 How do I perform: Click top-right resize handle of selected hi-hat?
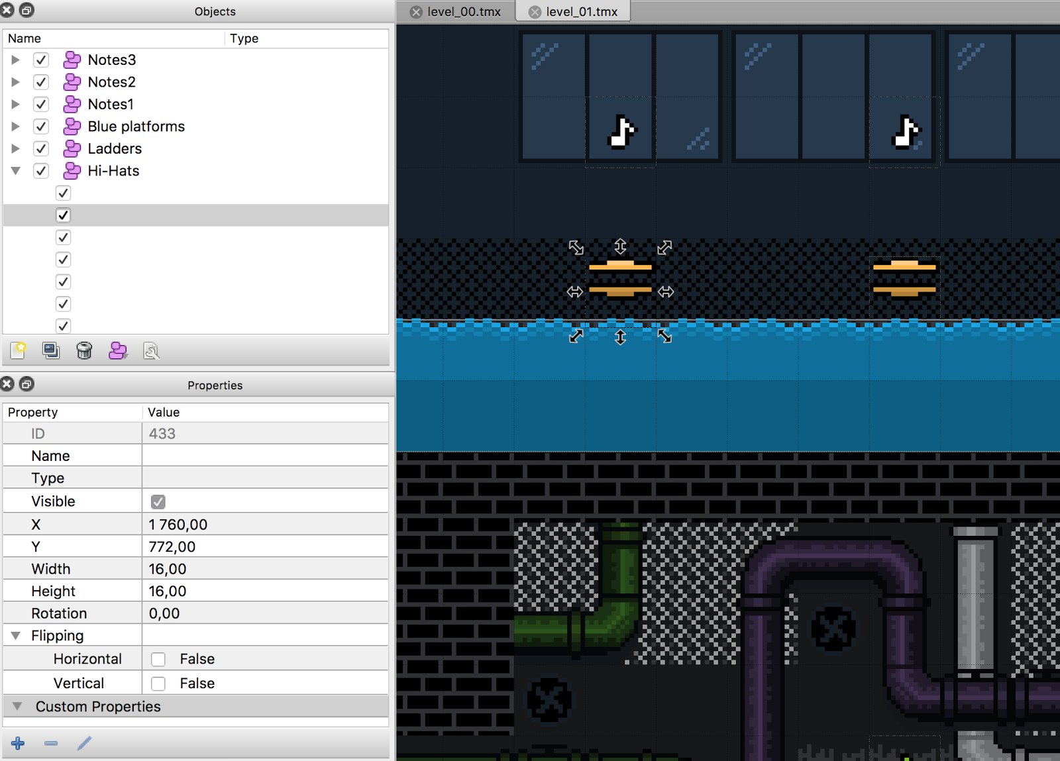click(664, 248)
